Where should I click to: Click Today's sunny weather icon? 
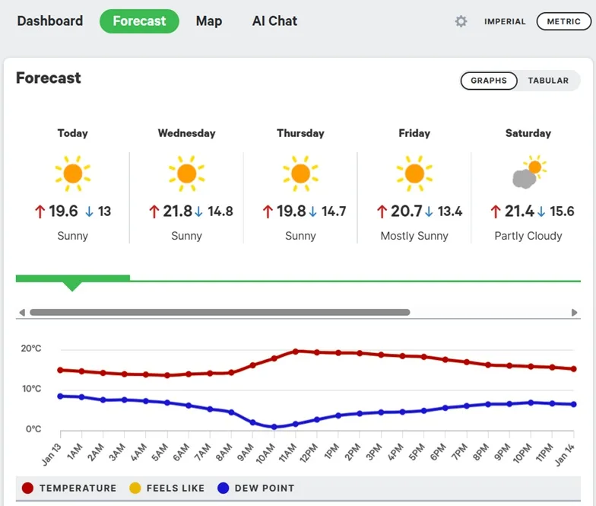73,173
